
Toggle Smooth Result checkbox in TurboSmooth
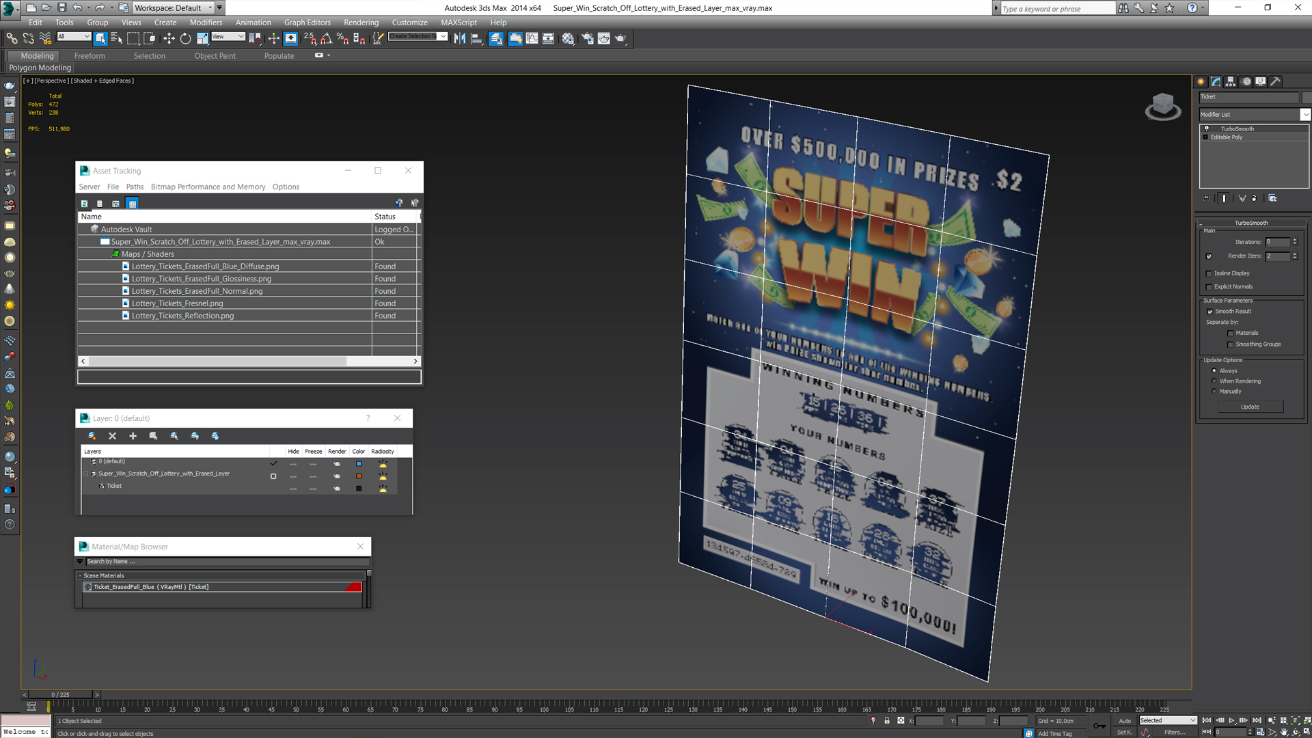coord(1209,312)
